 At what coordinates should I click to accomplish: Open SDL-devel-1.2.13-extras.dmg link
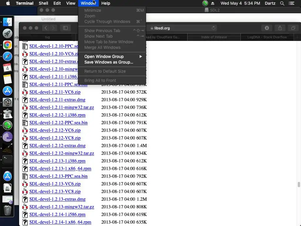[57, 199]
